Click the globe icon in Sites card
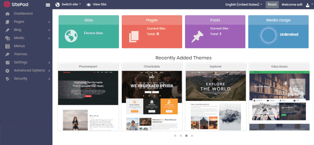 (x=71, y=36)
